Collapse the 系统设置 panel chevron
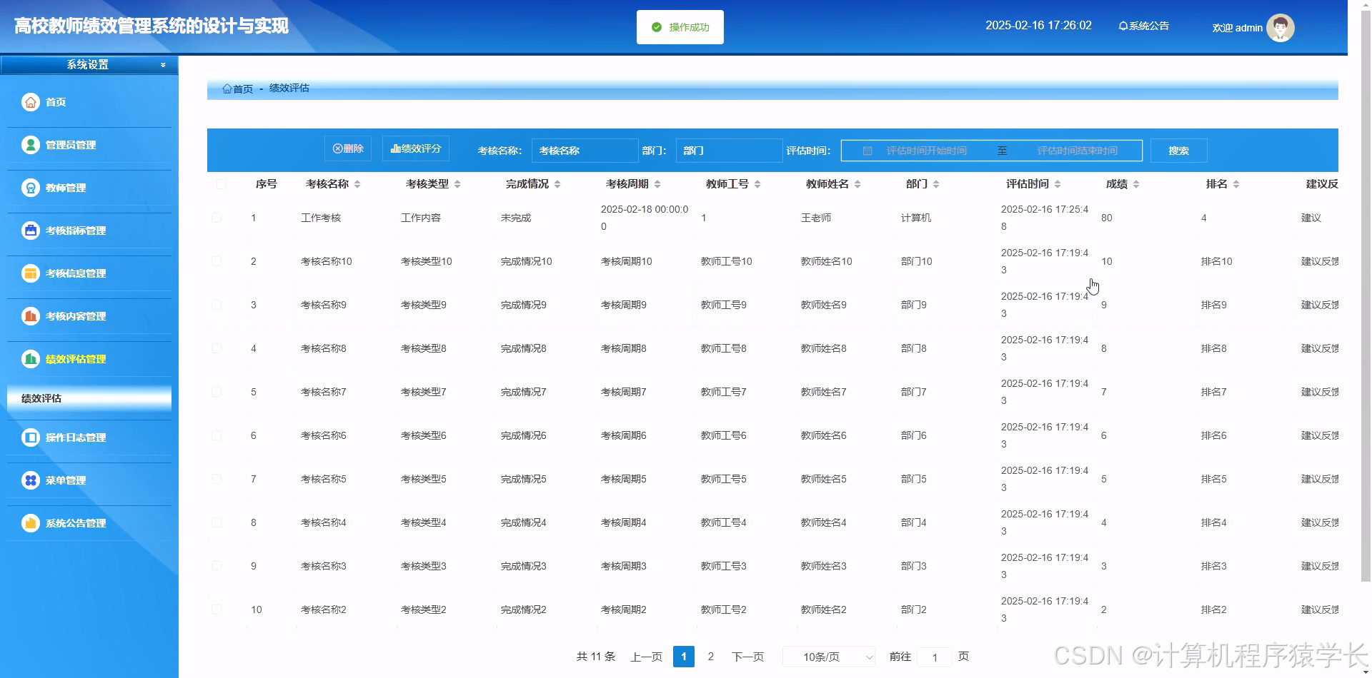This screenshot has width=1372, height=678. click(162, 64)
